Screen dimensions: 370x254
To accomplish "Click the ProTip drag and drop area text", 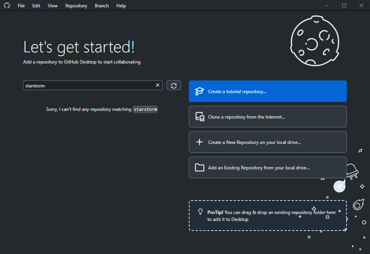I will (x=271, y=216).
